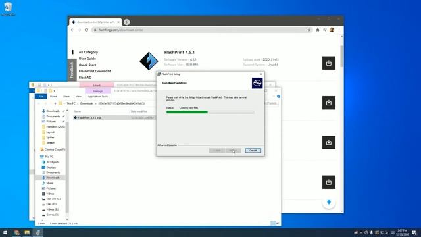
Task: Click the download icon for FlashPrint 4.5.1
Action: 329,63
